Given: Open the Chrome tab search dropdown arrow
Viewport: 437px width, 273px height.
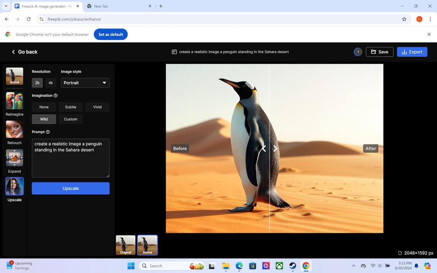Looking at the screenshot, I should pyautogui.click(x=6, y=6).
